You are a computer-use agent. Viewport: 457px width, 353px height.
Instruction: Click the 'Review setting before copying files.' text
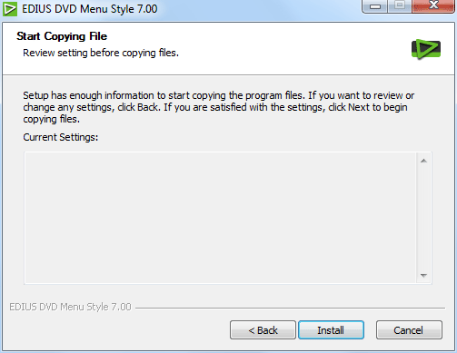point(101,53)
